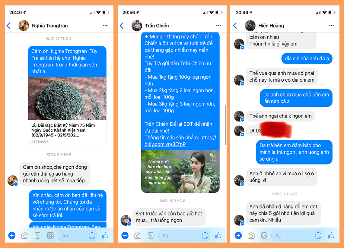Open the bitly.com.vn/8EfpP product link
This screenshot has height=248, width=344.
click(x=180, y=141)
